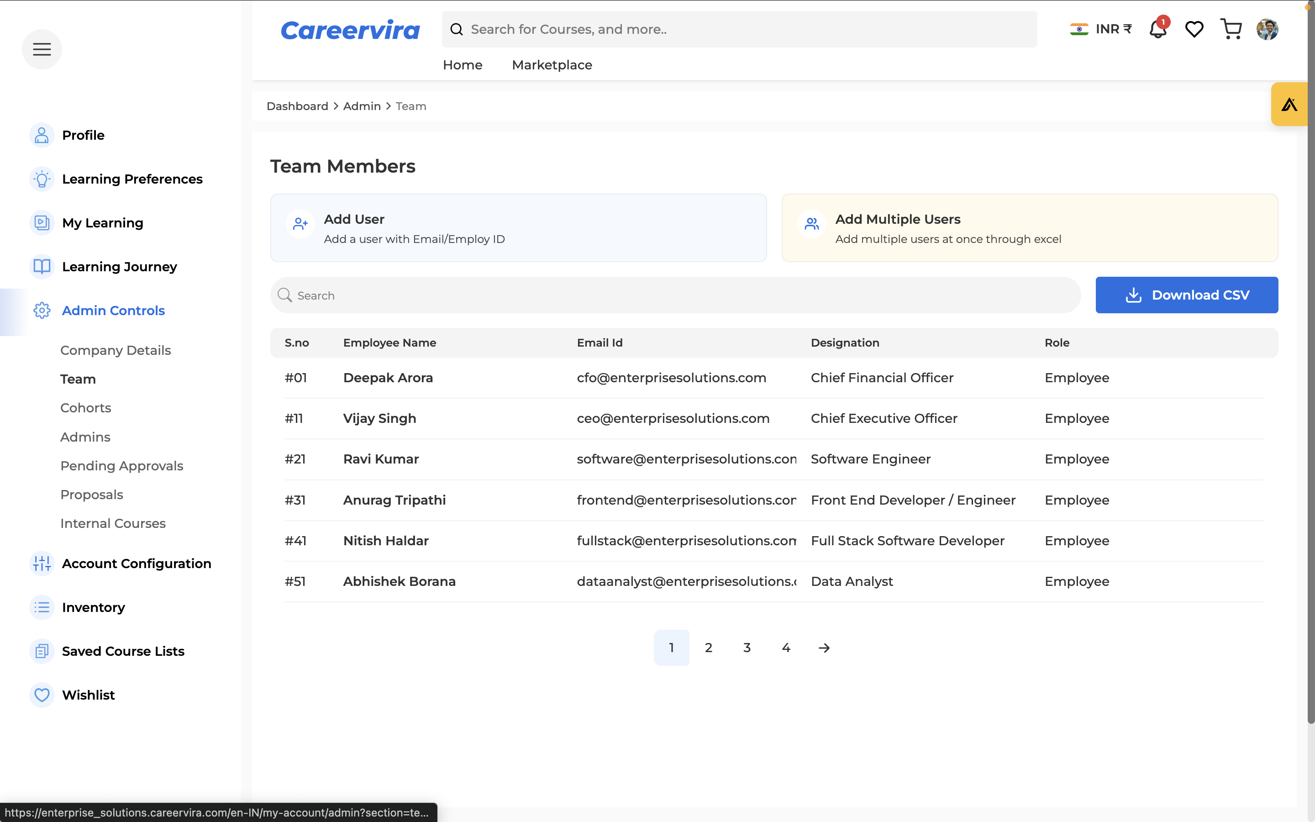Open the hamburger menu icon
1315x822 pixels.
pos(42,49)
